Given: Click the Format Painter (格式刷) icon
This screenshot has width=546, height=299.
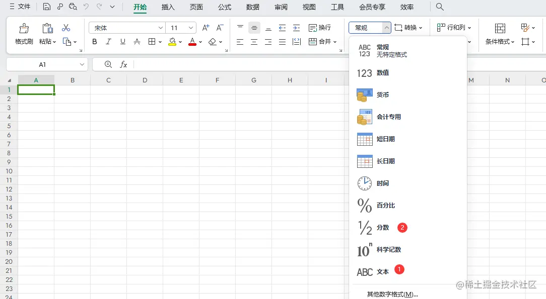Looking at the screenshot, I should pyautogui.click(x=24, y=28).
